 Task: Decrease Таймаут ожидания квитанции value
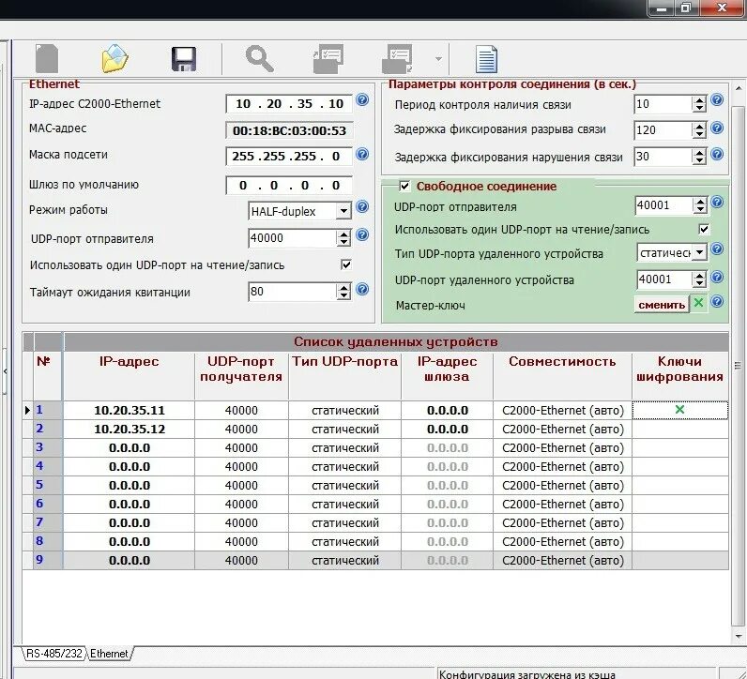coord(343,295)
